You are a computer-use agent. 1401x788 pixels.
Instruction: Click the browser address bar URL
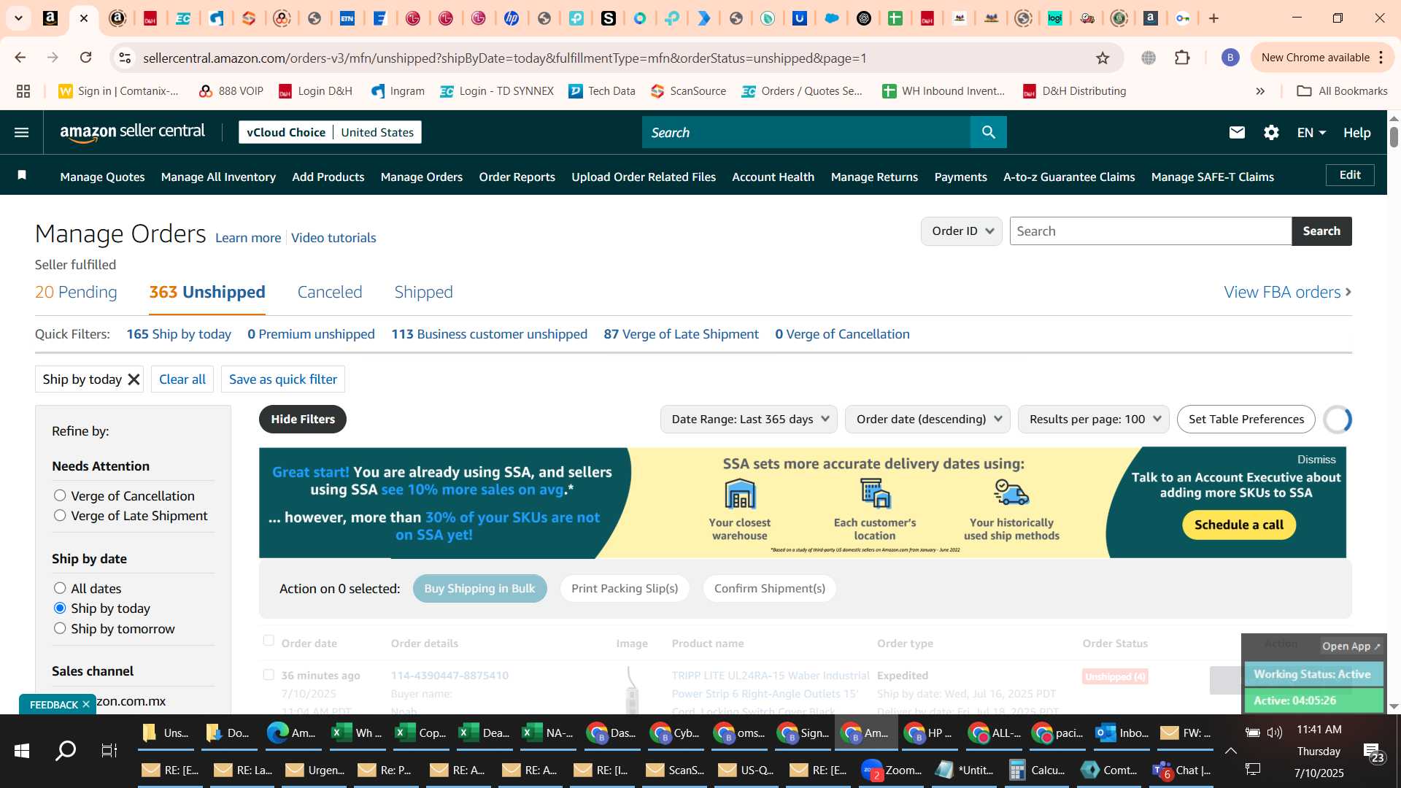504,58
